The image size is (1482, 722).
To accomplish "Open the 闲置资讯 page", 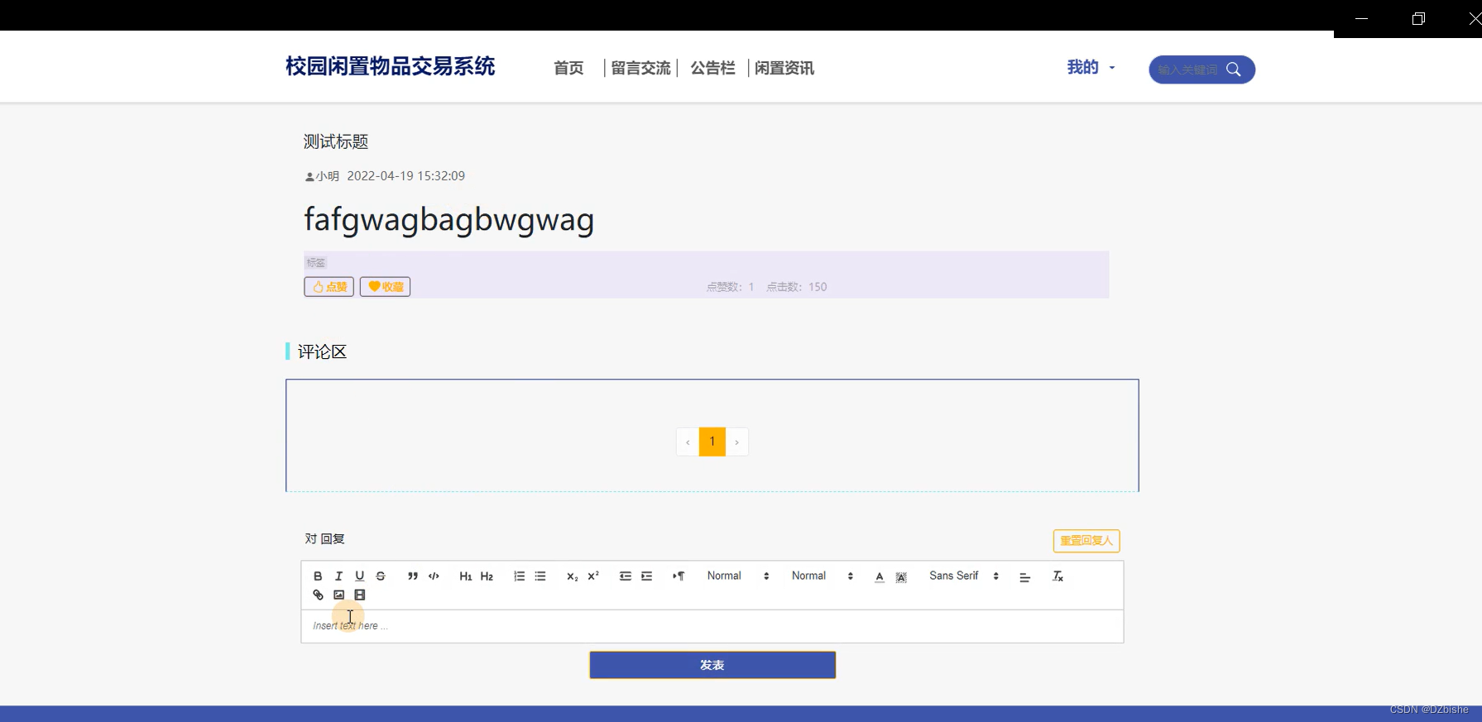I will click(x=784, y=68).
